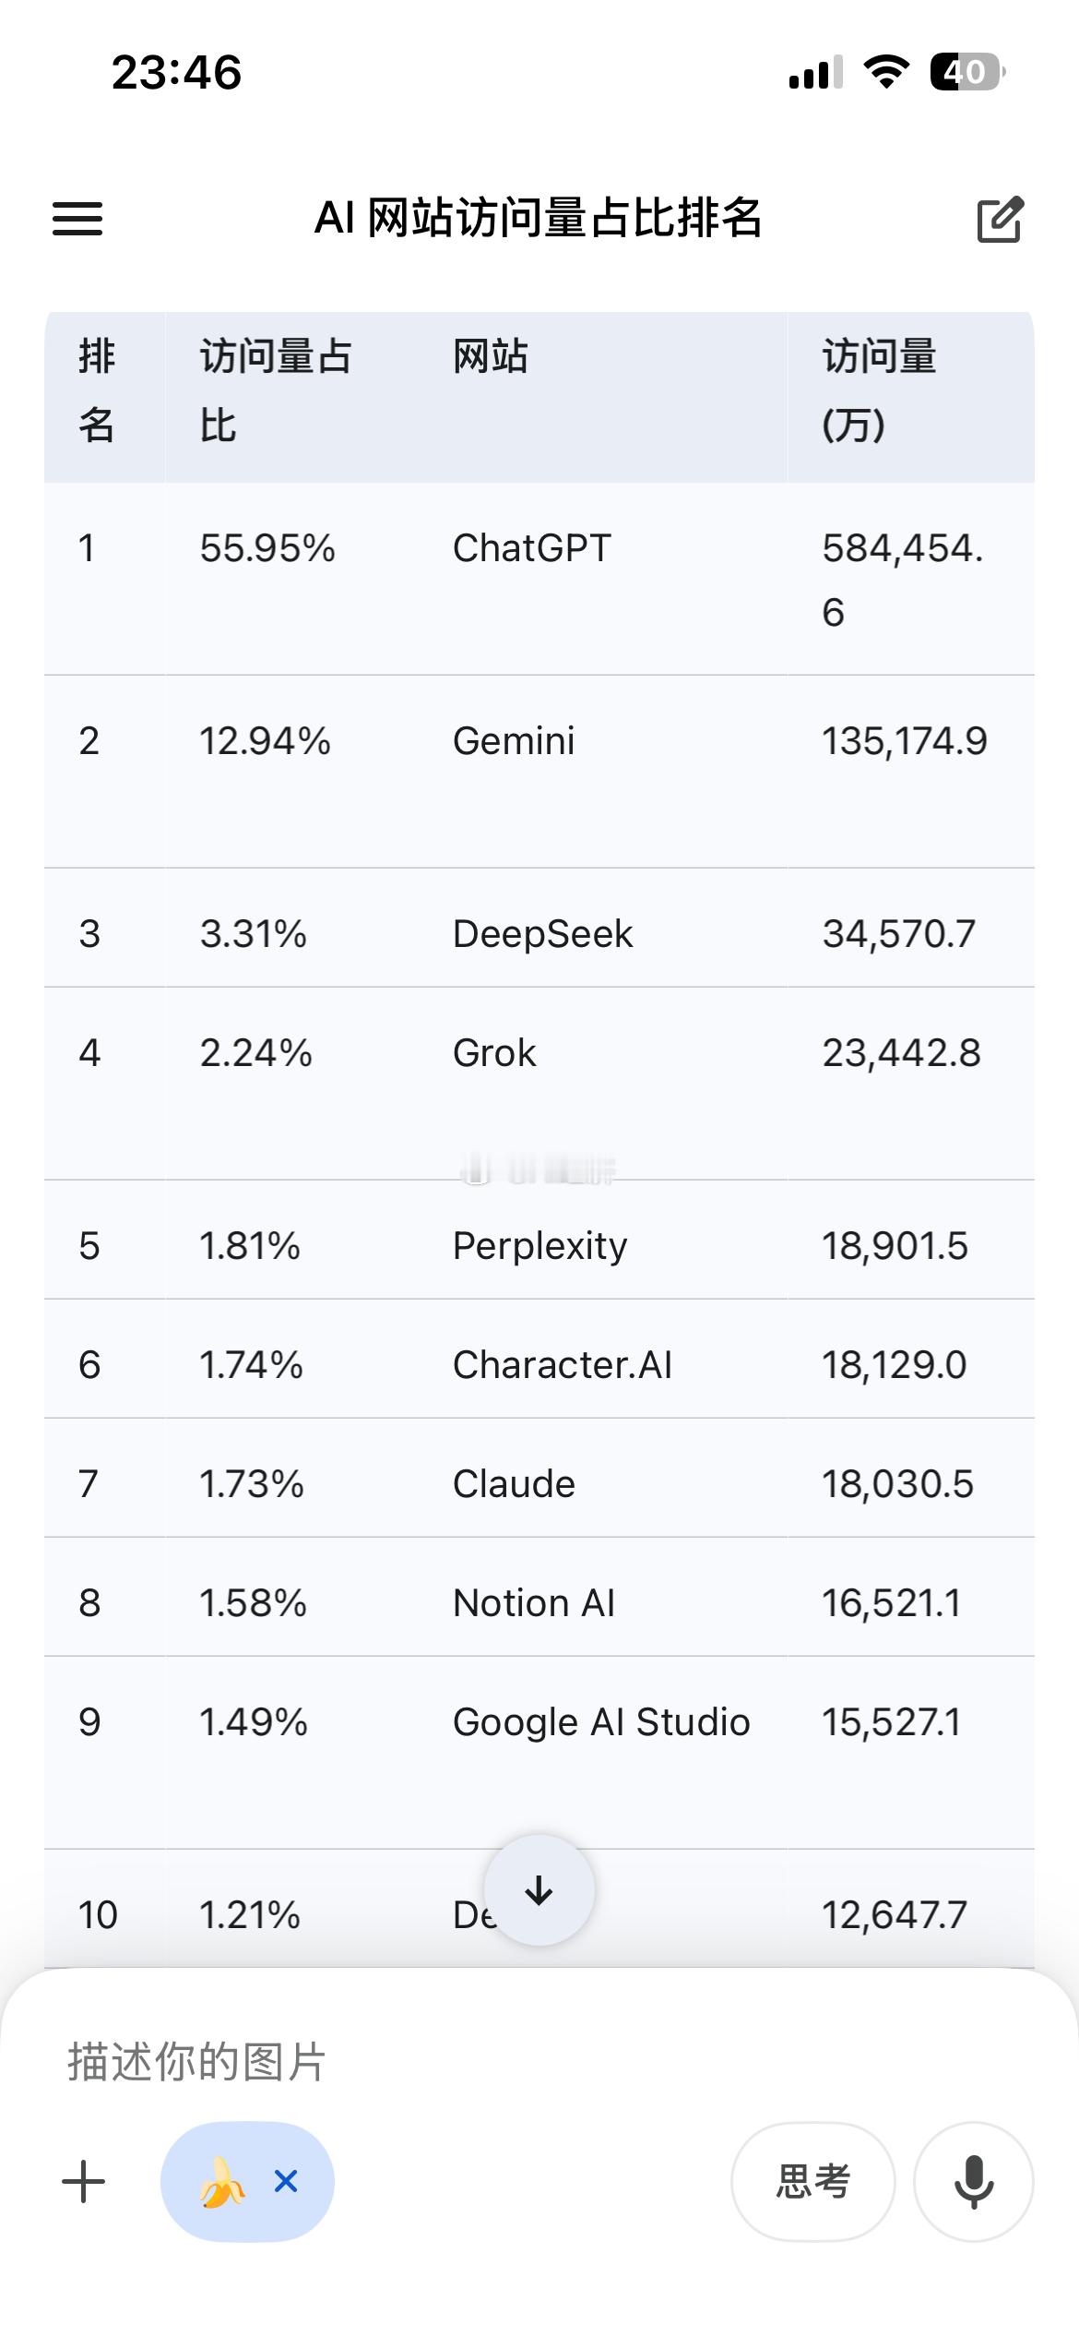Tap the banana emoji chip

[222, 2182]
